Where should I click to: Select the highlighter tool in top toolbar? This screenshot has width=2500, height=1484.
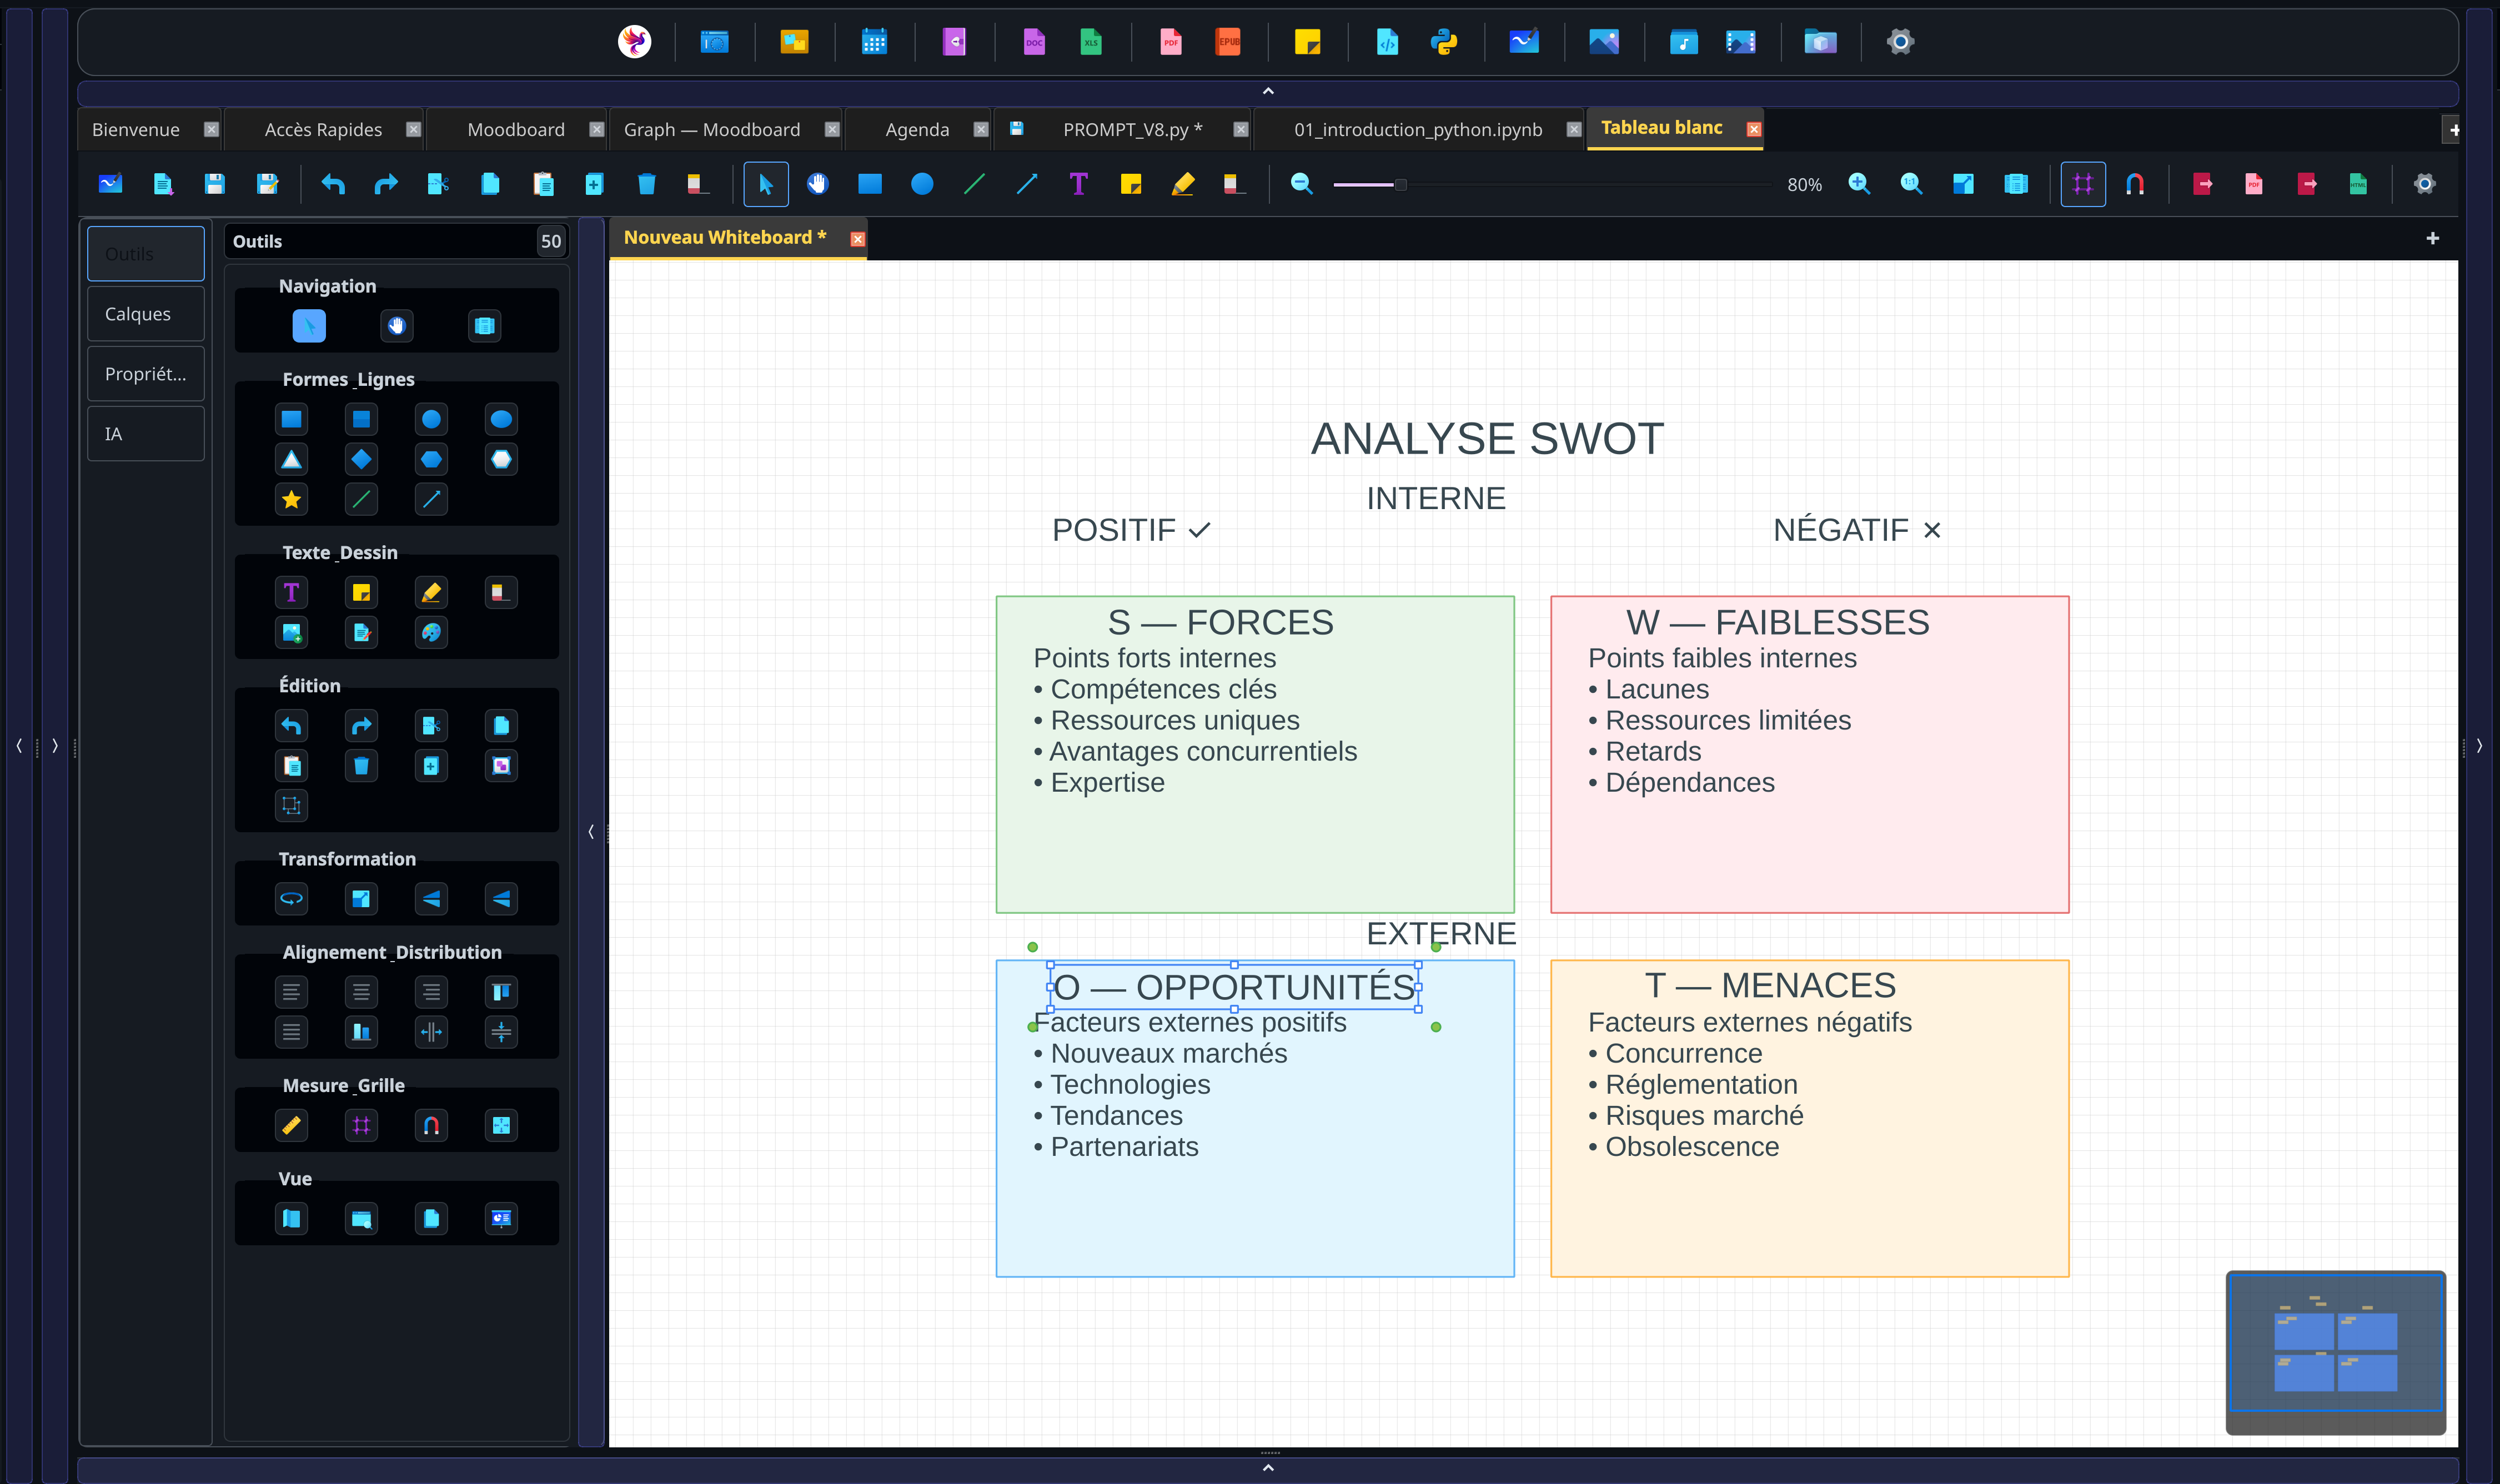[x=1183, y=184]
